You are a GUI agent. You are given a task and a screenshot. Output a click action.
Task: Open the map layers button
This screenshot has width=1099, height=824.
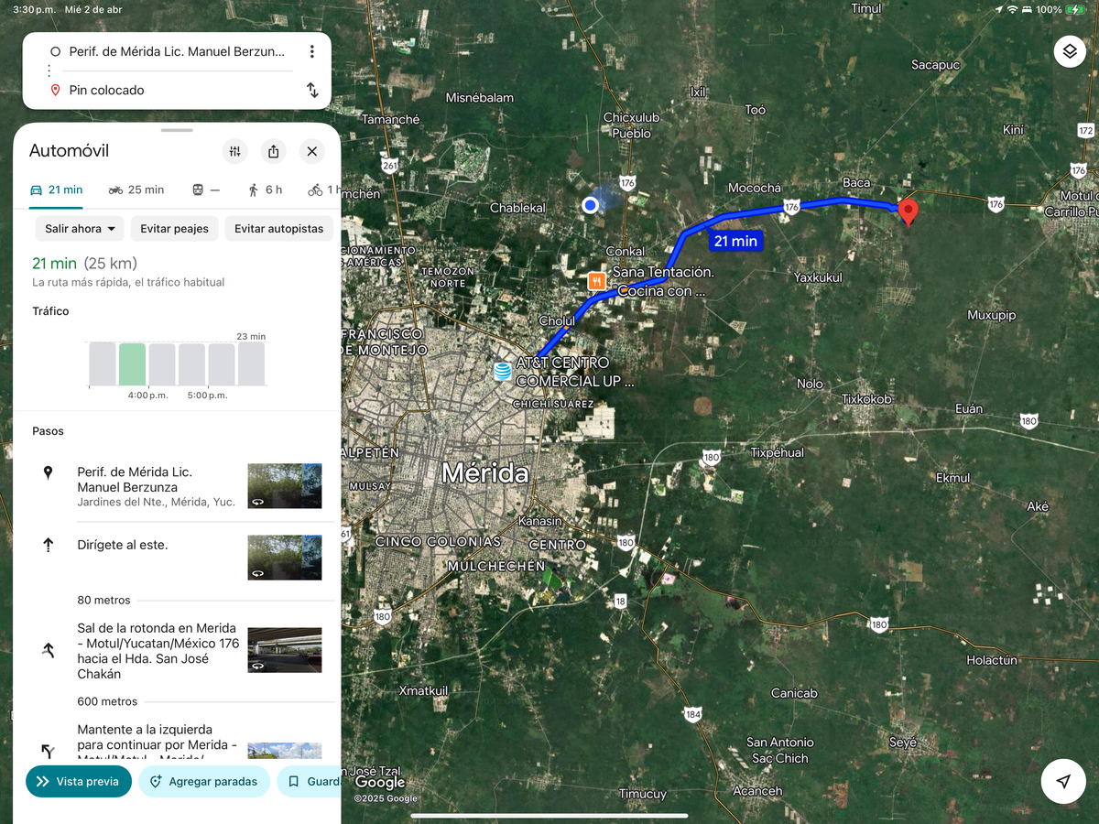(1069, 51)
